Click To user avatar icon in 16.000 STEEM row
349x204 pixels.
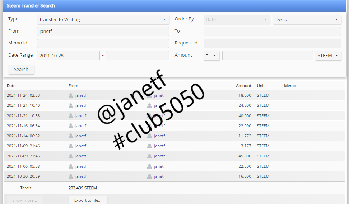tap(150, 176)
